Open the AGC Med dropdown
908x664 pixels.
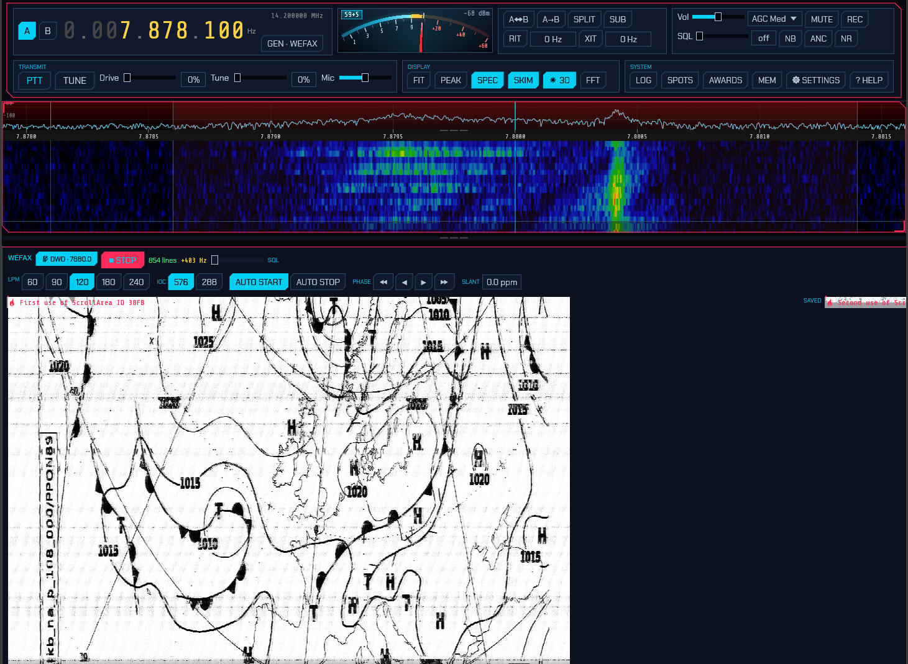pyautogui.click(x=774, y=19)
